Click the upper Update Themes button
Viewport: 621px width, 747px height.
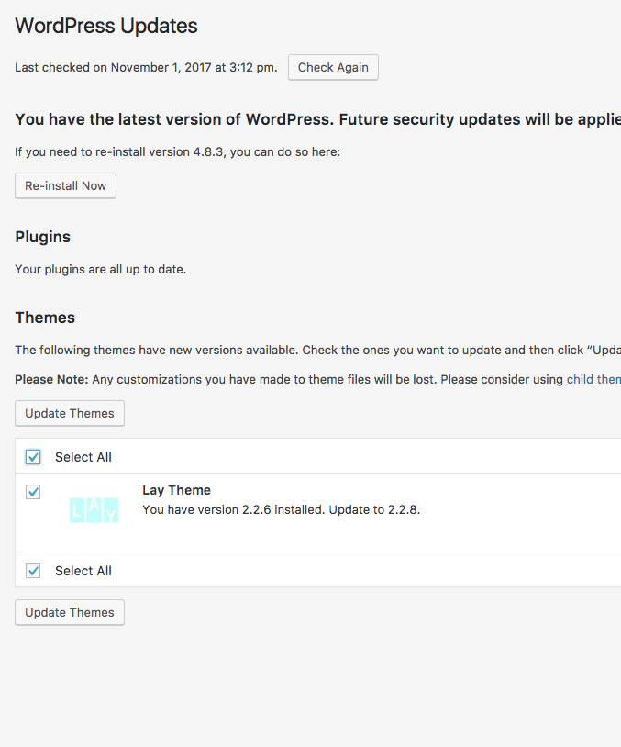(70, 413)
